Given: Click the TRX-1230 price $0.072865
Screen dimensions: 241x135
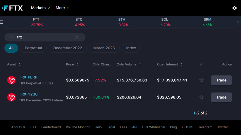Looking at the screenshot, I should [76, 97].
